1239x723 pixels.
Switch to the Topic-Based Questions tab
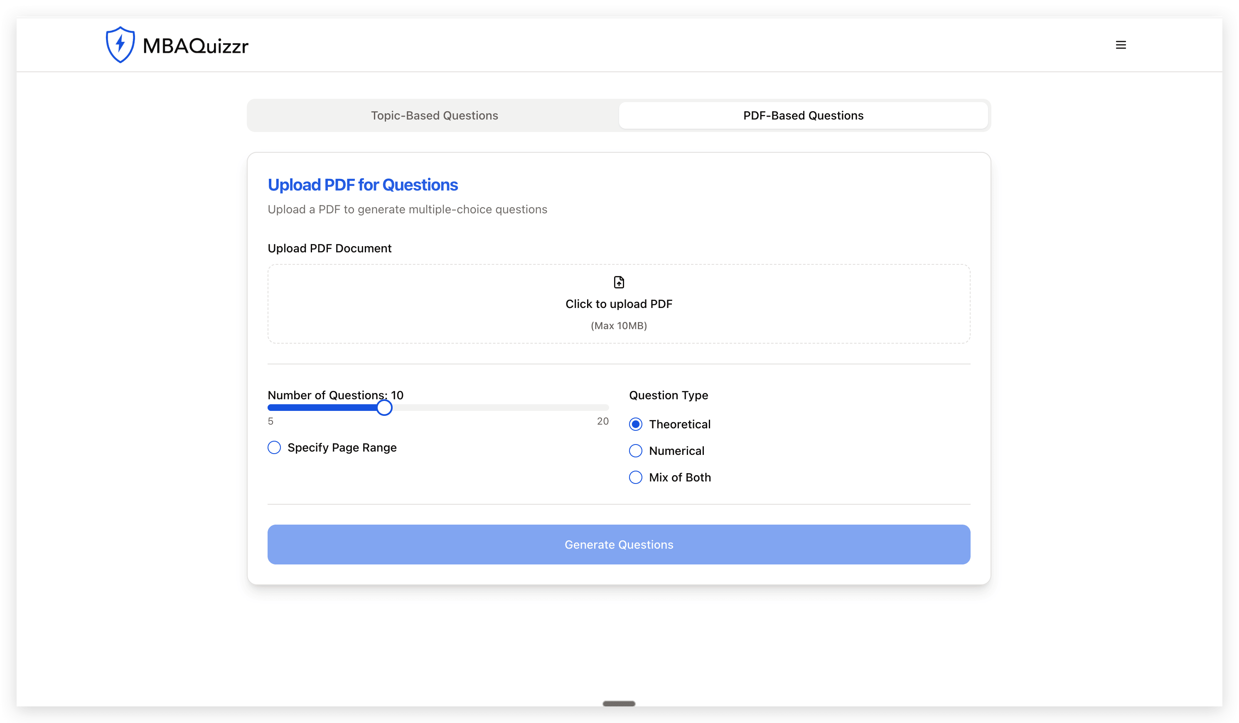434,115
